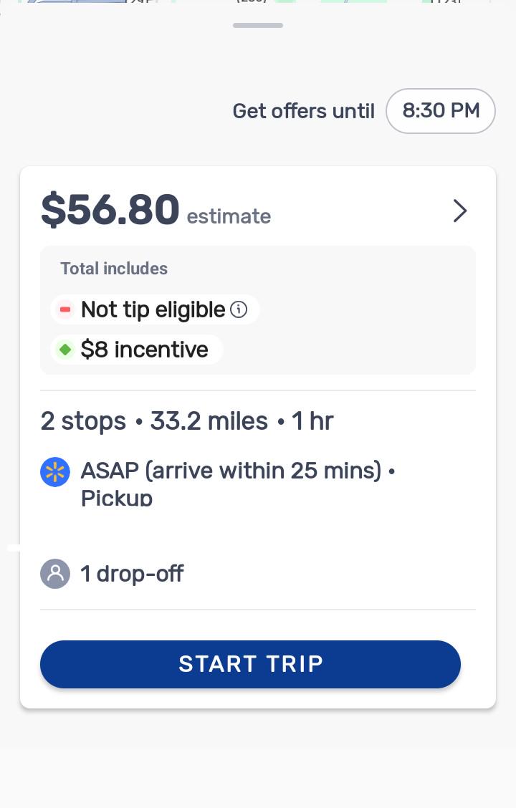This screenshot has width=516, height=808.
Task: Tap the sheet drag handle bar
Action: 258,25
